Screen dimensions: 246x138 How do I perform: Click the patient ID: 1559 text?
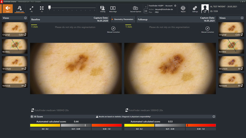pyautogui.click(x=214, y=11)
